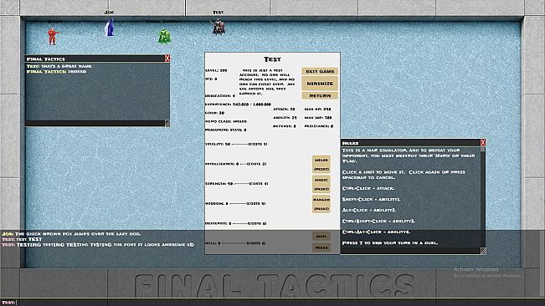The height and width of the screenshot is (306, 545).
Task: Click the 'Ctrl+Alt+Click - ability4' rules line
Action: tap(376, 232)
